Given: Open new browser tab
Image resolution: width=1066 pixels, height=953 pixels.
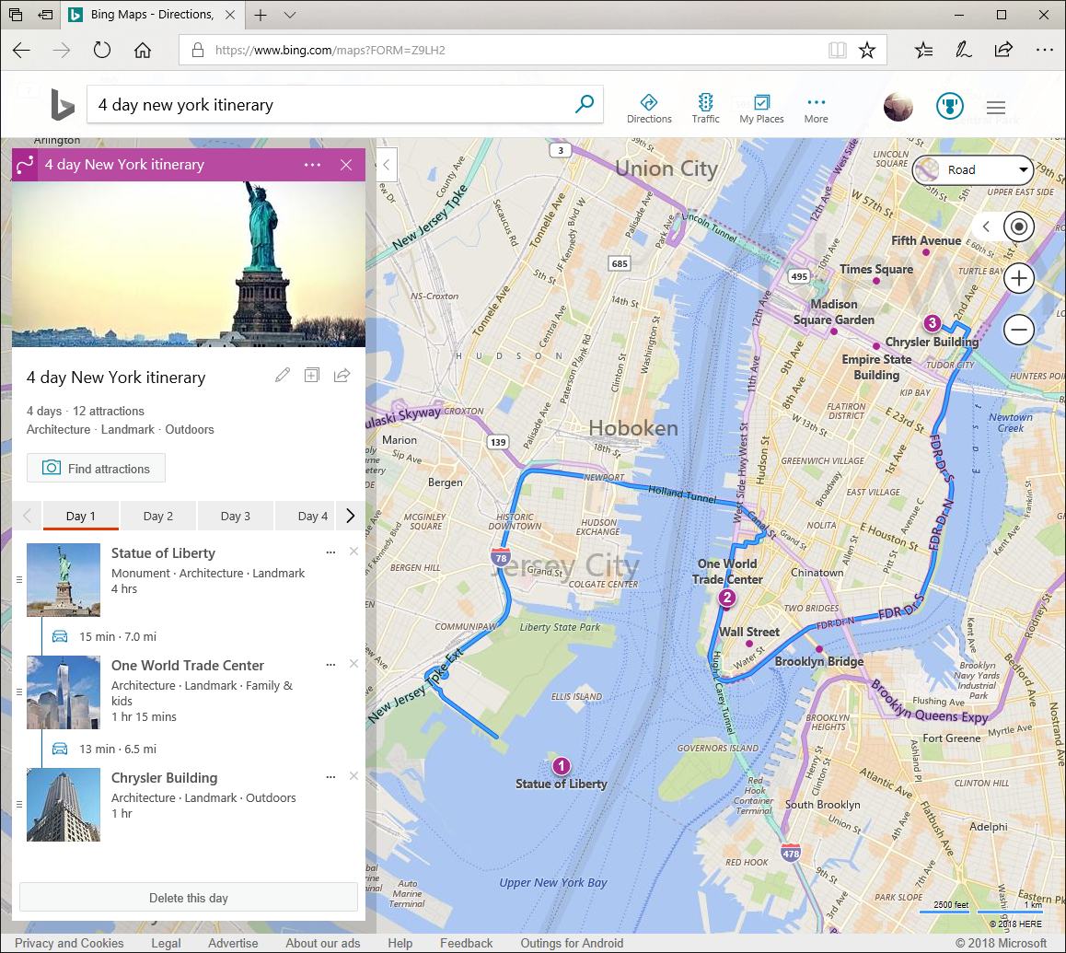Looking at the screenshot, I should tap(261, 15).
